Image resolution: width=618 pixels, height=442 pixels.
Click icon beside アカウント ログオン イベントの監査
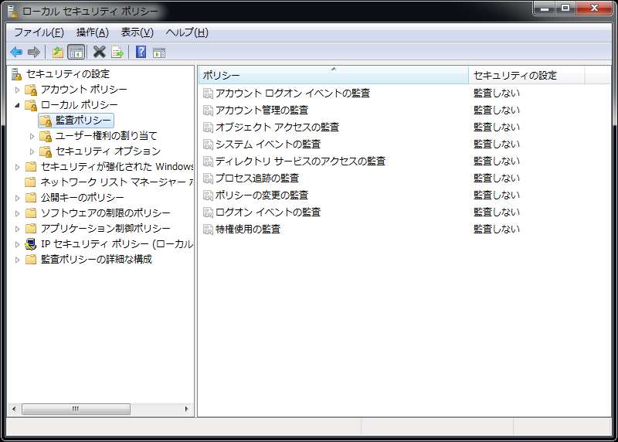coord(208,93)
